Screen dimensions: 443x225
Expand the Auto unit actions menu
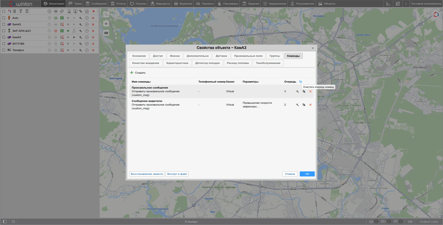coord(87,18)
